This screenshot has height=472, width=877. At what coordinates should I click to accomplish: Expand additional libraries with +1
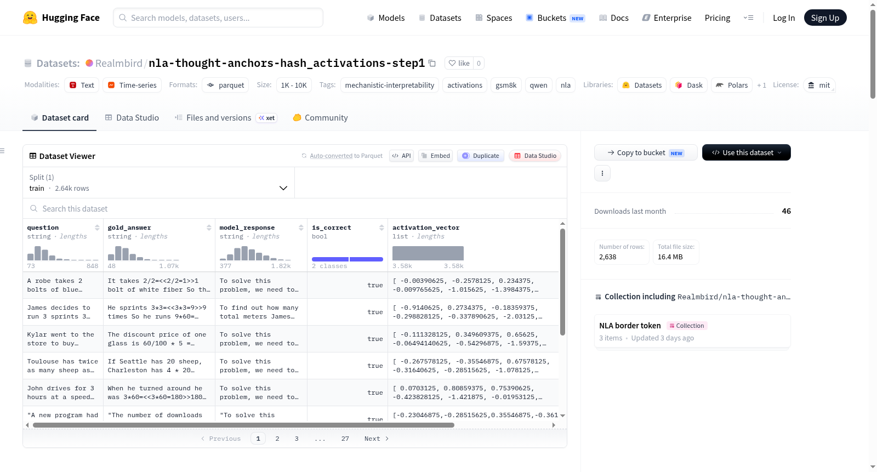pyautogui.click(x=761, y=86)
